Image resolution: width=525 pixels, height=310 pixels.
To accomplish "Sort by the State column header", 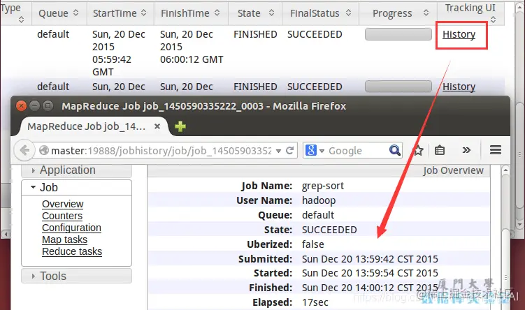I will 255,13.
